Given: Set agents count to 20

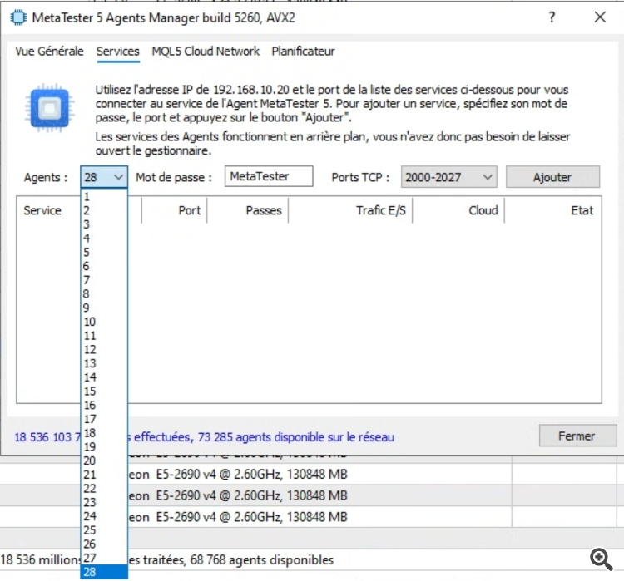Looking at the screenshot, I should [x=104, y=461].
